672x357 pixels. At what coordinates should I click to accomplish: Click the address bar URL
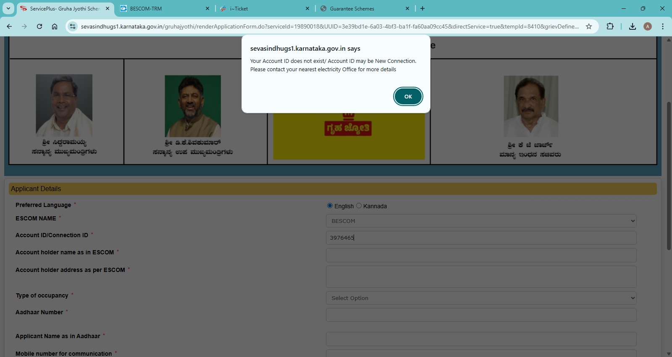(x=330, y=26)
